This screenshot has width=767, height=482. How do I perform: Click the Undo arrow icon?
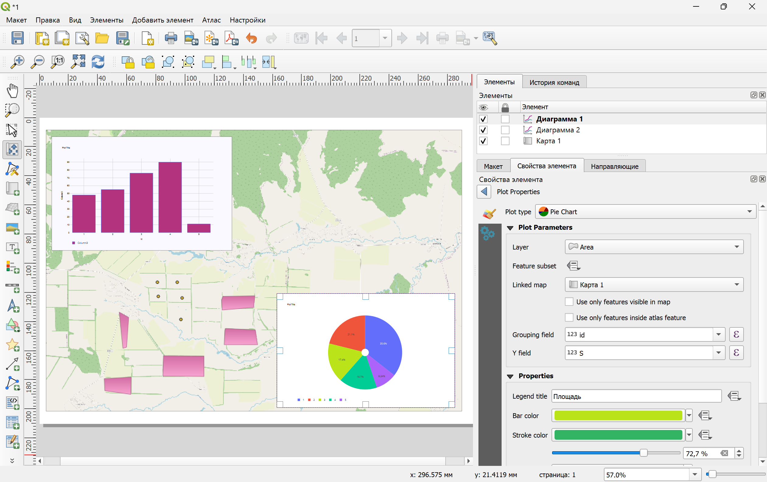(x=251, y=38)
